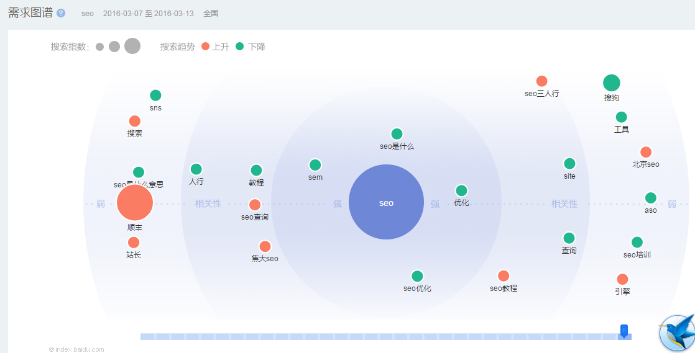The width and height of the screenshot is (695, 353).
Task: Click the green sem keyword node
Action: pos(315,165)
